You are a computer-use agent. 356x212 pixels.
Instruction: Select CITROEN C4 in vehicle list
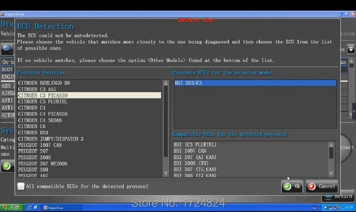pyautogui.click(x=89, y=108)
